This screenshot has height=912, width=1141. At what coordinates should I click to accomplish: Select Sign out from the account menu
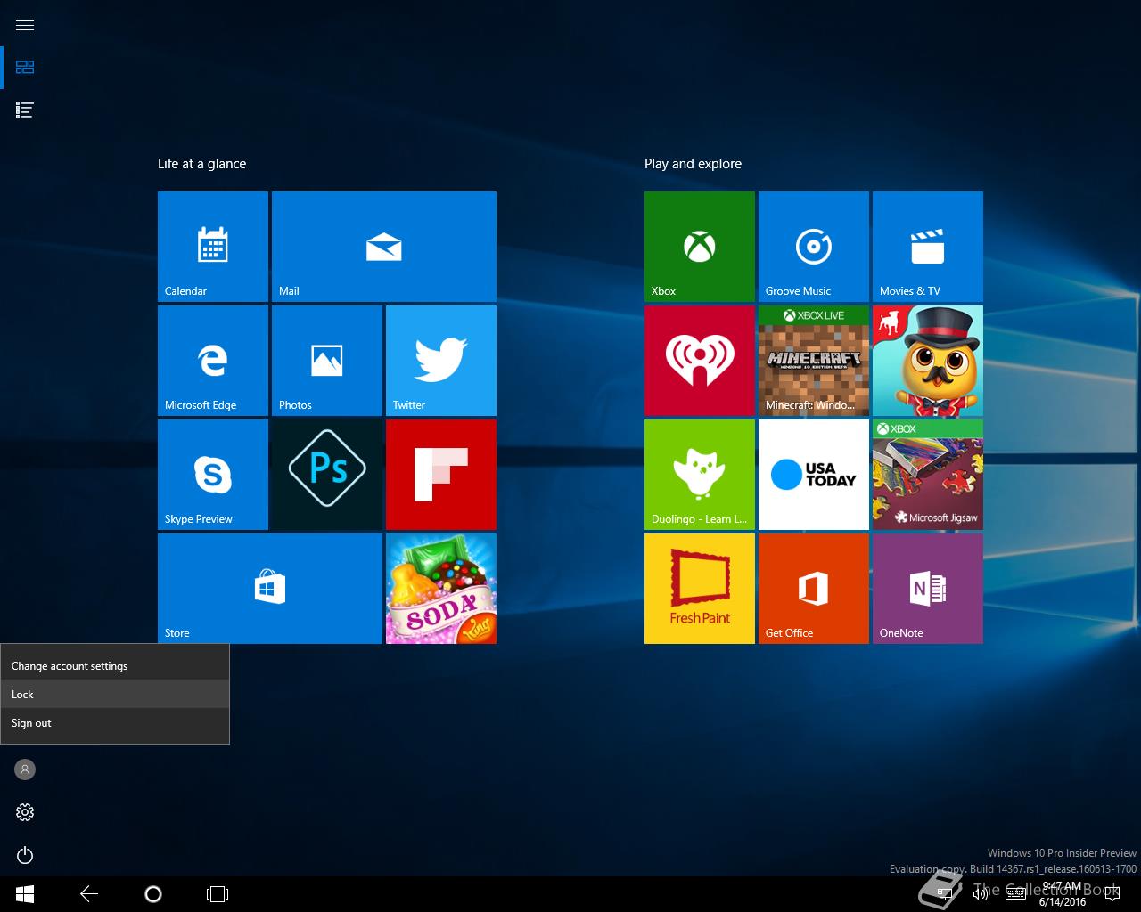point(115,723)
